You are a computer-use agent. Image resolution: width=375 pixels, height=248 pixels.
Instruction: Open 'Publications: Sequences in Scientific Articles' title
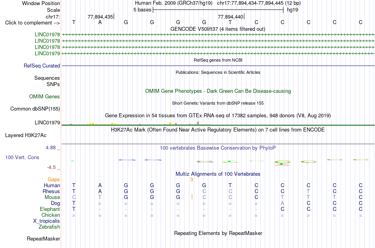(218, 72)
